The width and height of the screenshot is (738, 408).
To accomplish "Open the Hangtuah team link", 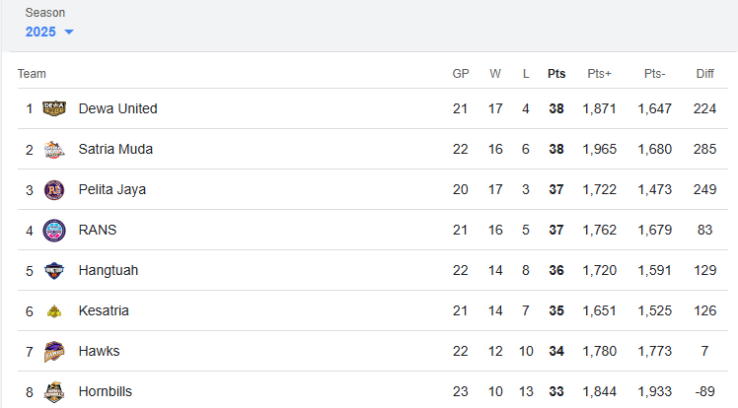I will [109, 270].
